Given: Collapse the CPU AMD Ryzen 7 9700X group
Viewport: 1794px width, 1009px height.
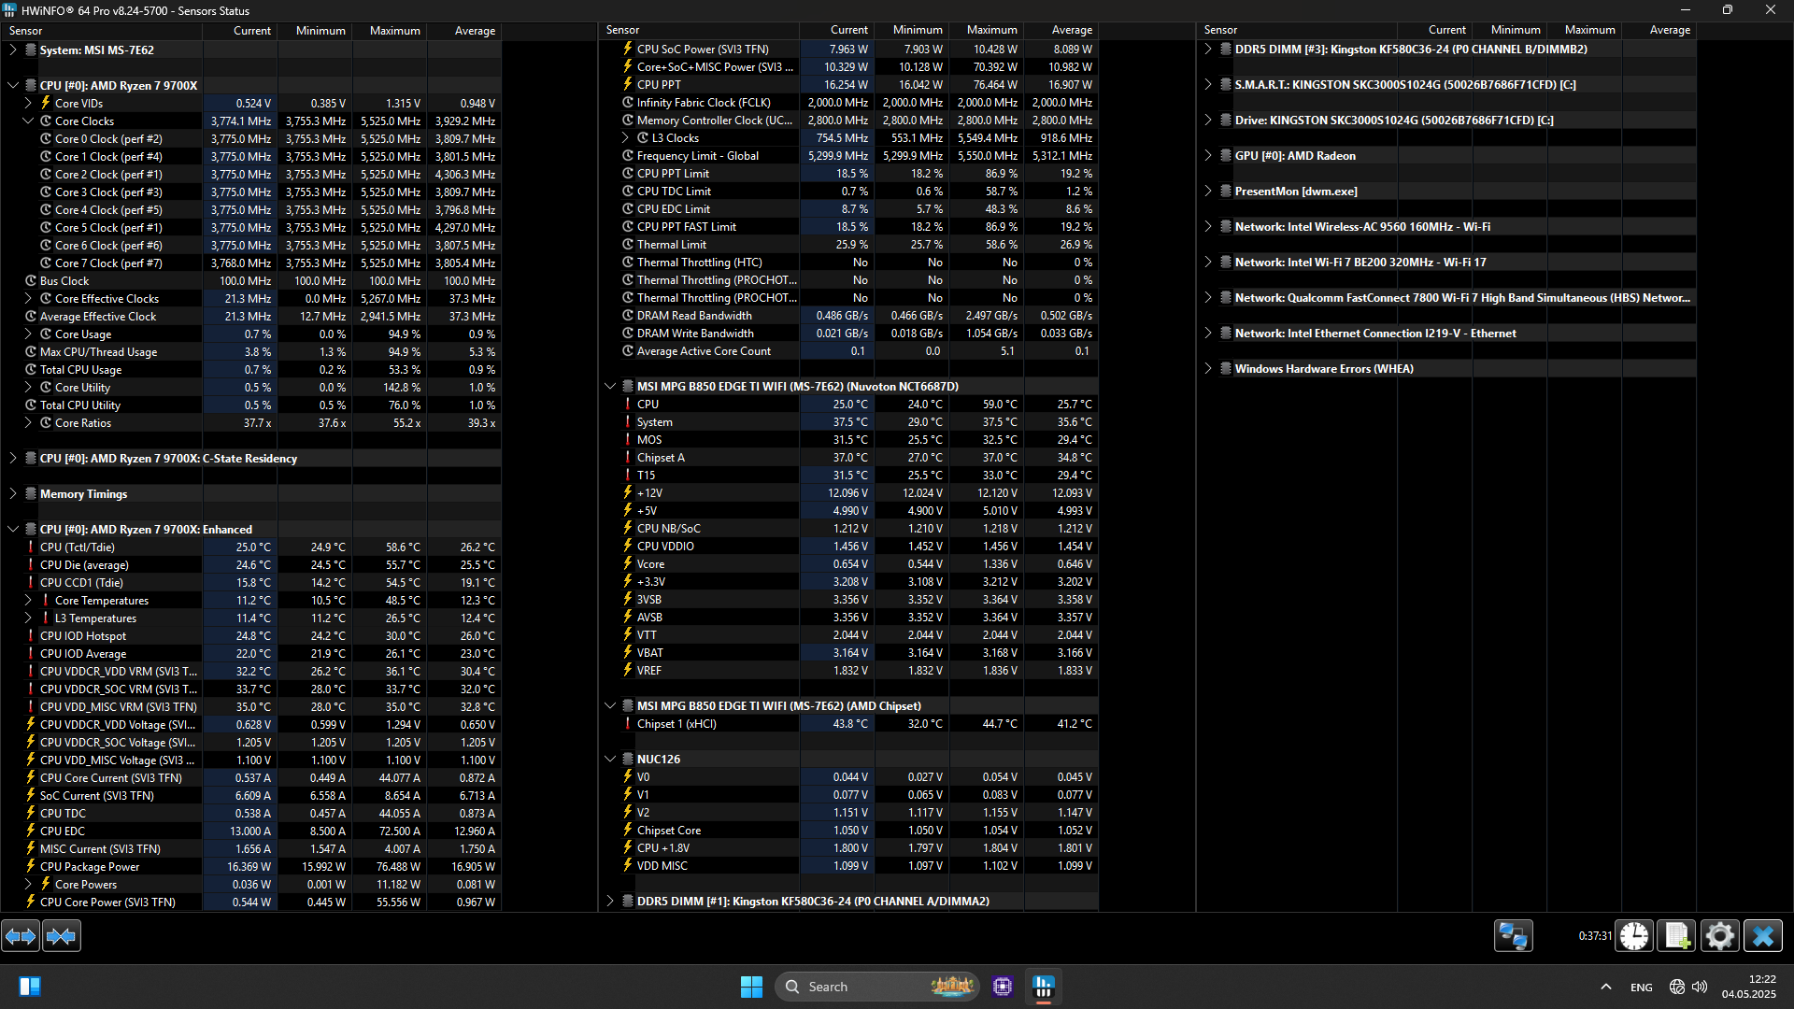Looking at the screenshot, I should coord(13,85).
